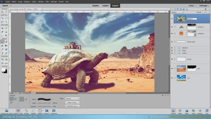Click the brush Opacité slider handle
This screenshot has width=211, height=119.
pos(42,107)
